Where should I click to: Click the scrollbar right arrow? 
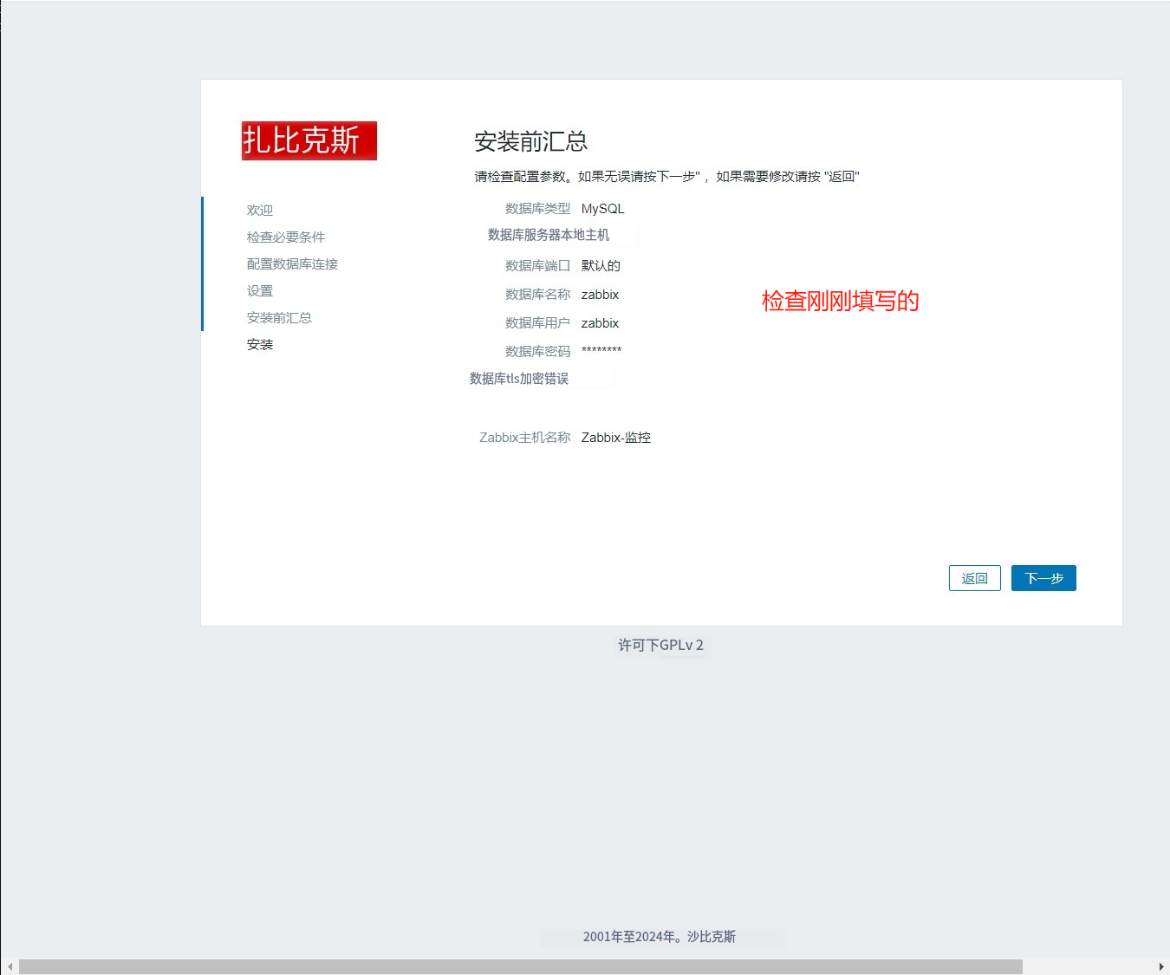tap(1161, 966)
